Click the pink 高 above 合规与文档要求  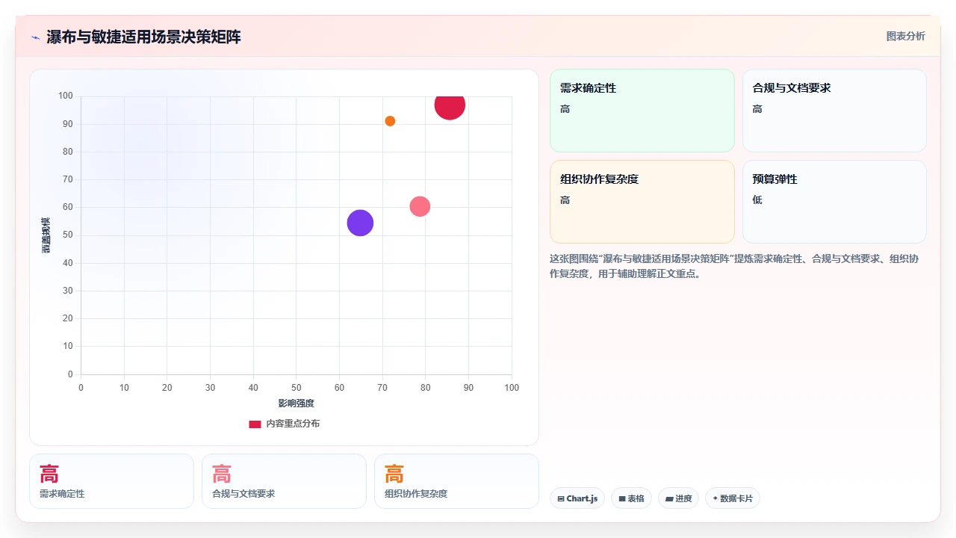click(x=222, y=474)
